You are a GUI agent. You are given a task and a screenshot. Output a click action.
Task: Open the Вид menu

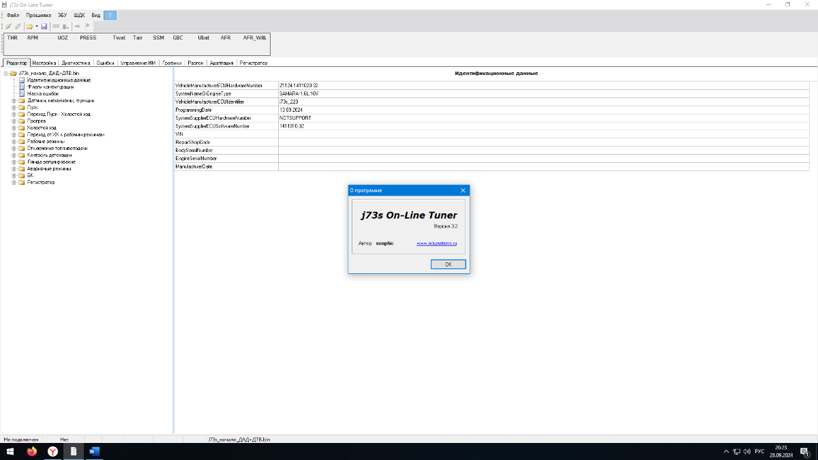tap(96, 15)
